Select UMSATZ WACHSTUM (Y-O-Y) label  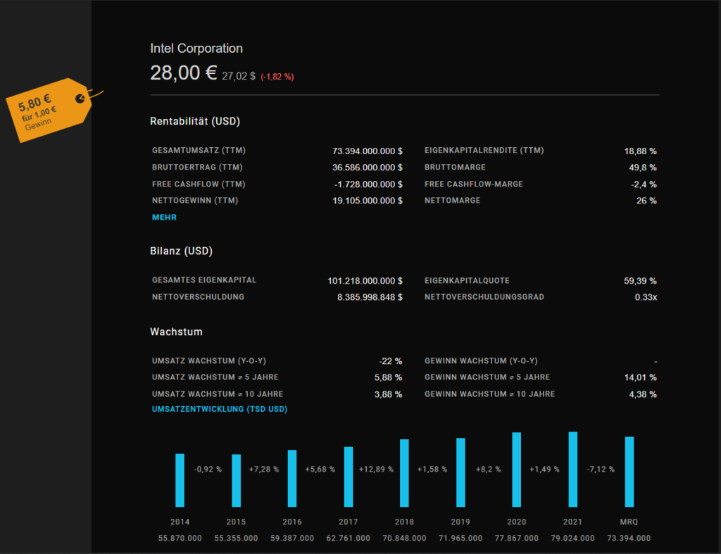[x=209, y=361]
